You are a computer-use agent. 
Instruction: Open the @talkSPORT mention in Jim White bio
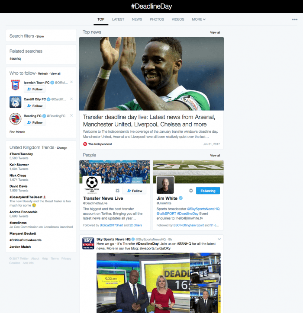(166, 214)
